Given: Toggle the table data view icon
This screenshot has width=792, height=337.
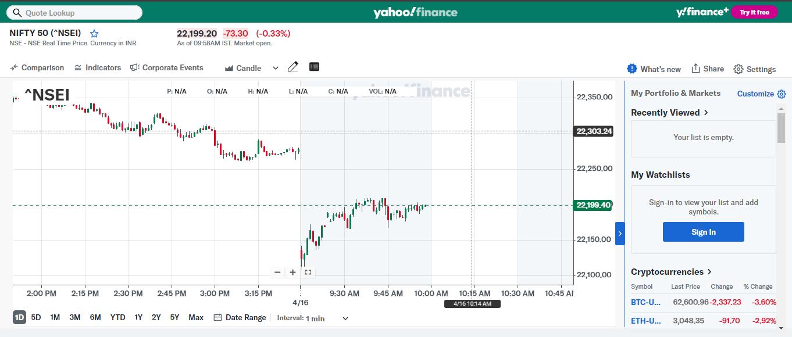Looking at the screenshot, I should [x=314, y=67].
